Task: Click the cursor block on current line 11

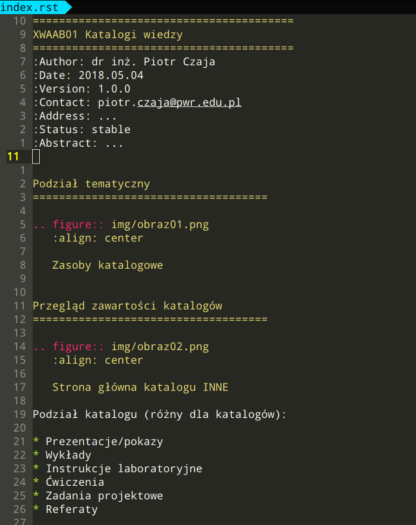Action: pyautogui.click(x=36, y=157)
